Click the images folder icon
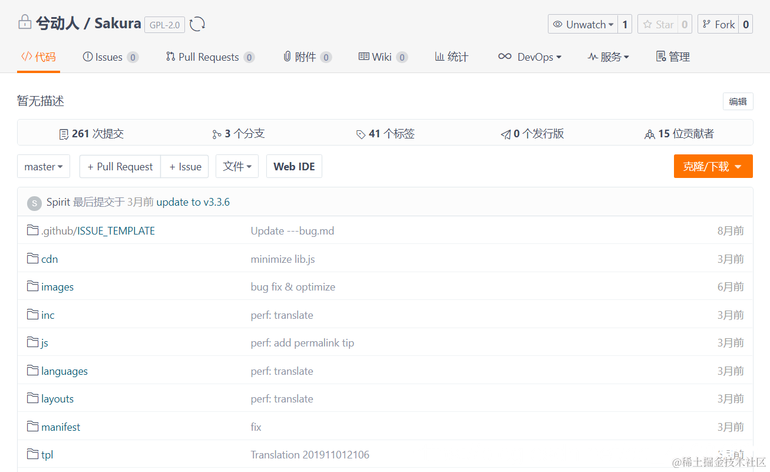This screenshot has width=770, height=472. tap(33, 286)
